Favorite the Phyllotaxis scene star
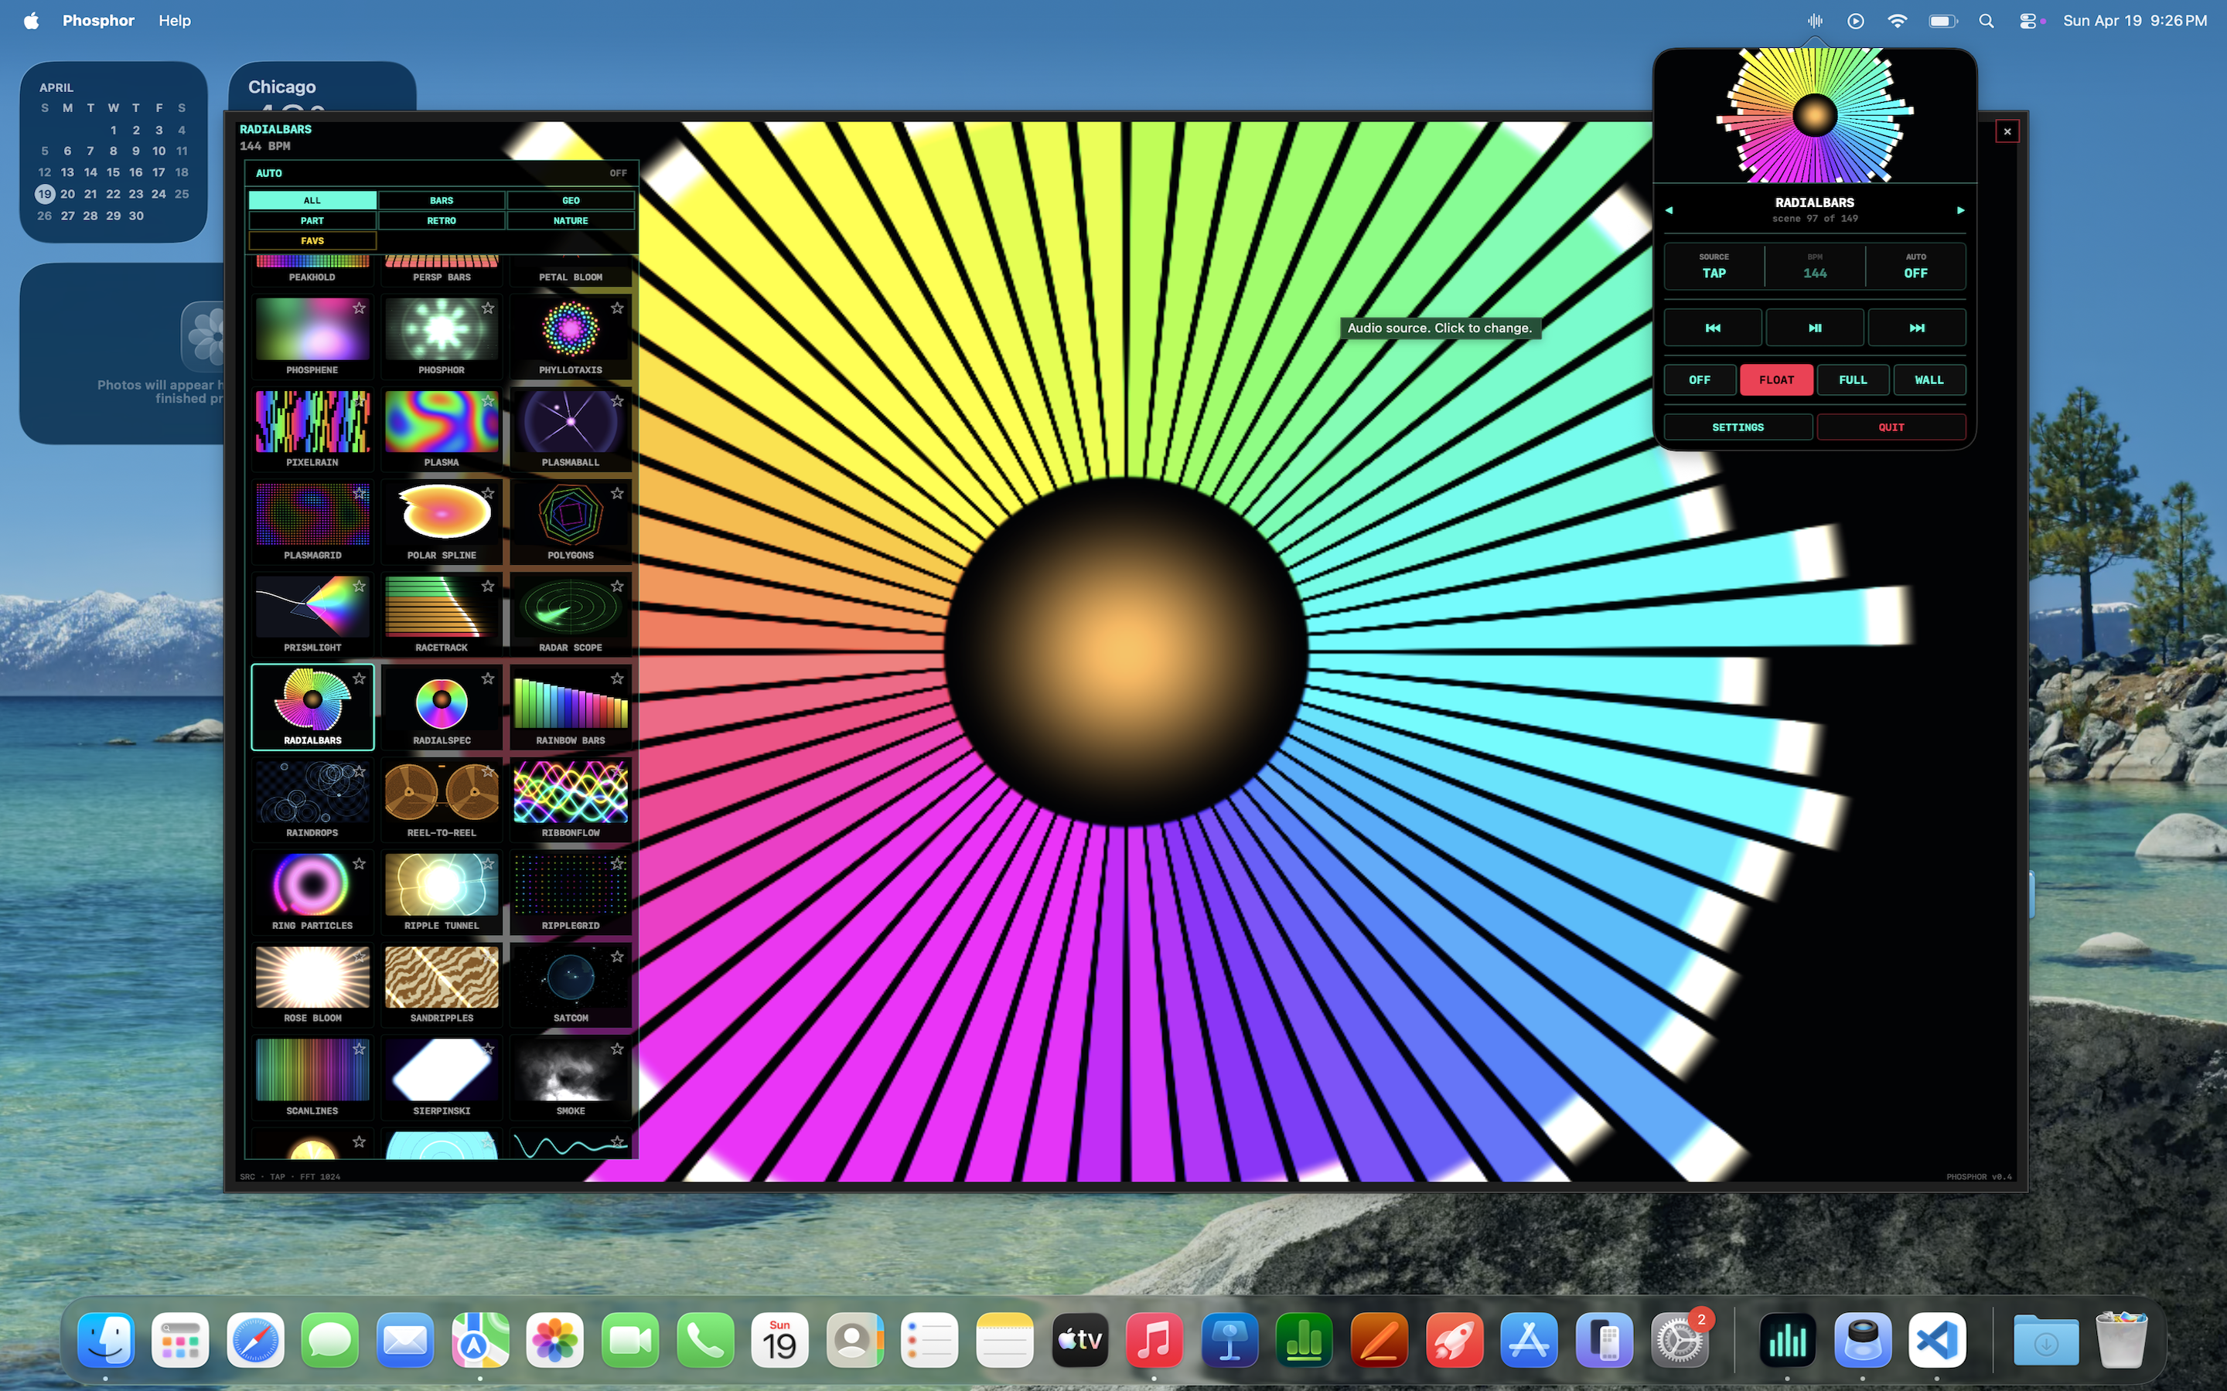Image resolution: width=2227 pixels, height=1391 pixels. pos(618,308)
